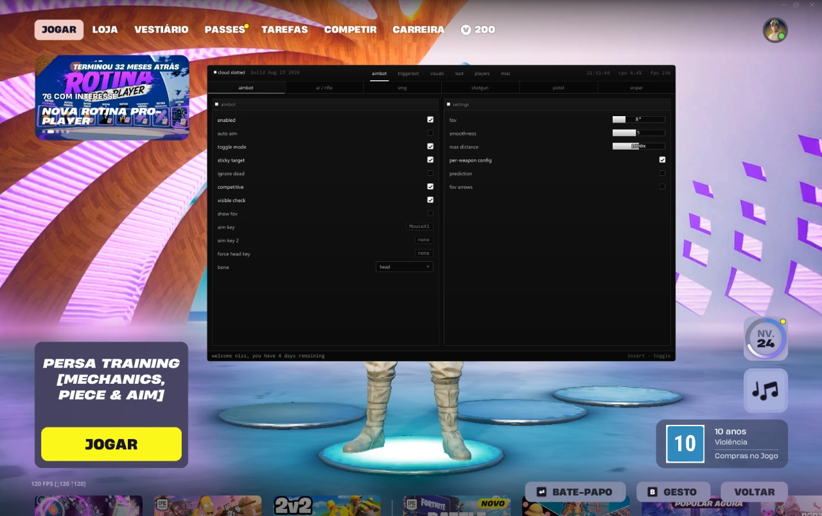Image resolution: width=822 pixels, height=516 pixels.
Task: Select the smg weapon subtab
Action: click(402, 88)
